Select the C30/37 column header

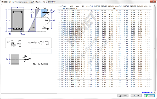(119, 6)
